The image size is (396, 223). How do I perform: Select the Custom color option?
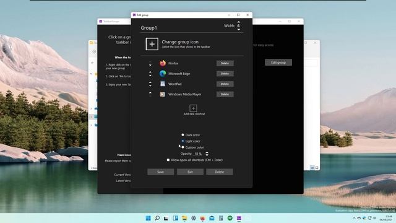click(x=183, y=147)
